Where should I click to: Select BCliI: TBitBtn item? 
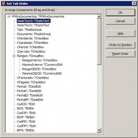26,108
